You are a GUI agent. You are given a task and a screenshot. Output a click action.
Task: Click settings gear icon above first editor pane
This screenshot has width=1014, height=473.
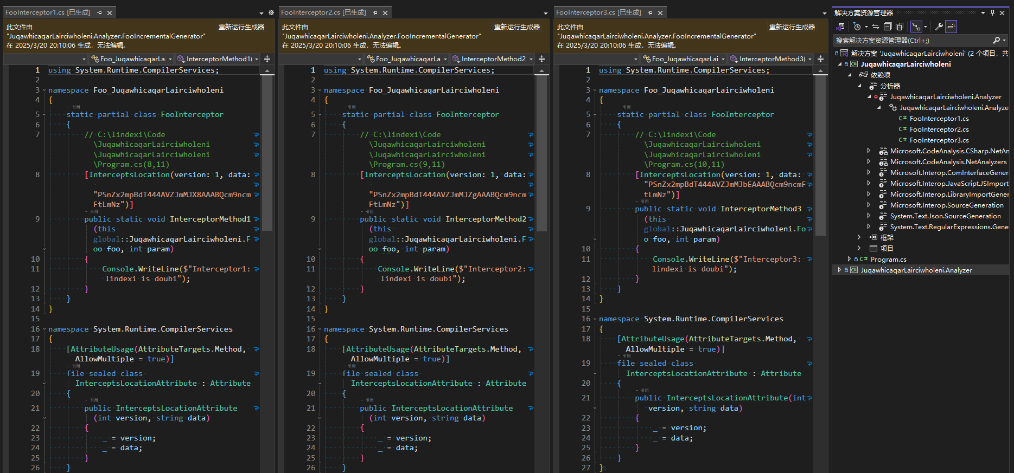click(x=271, y=12)
